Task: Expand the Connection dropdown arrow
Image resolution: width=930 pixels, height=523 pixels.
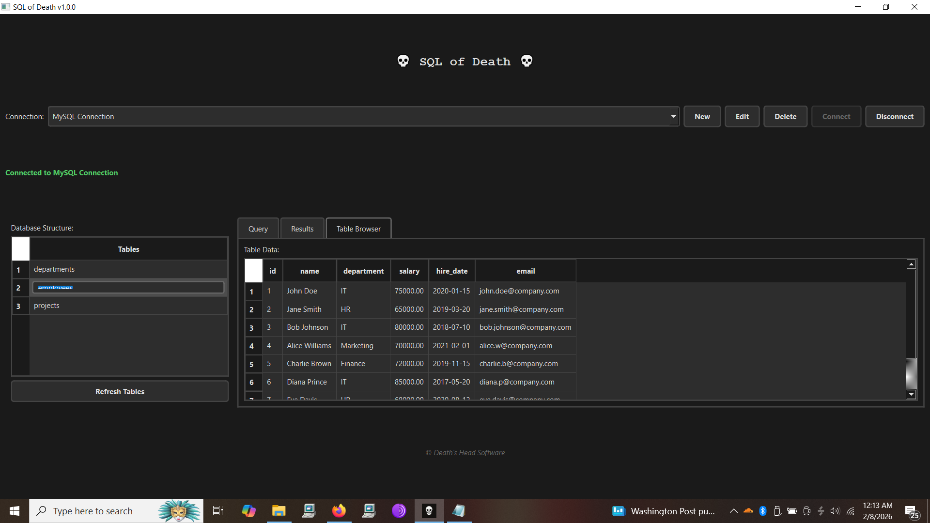Action: [673, 117]
